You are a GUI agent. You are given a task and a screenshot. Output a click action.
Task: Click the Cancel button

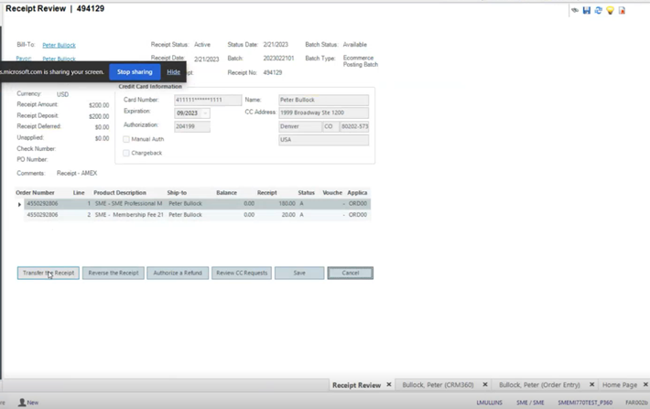click(351, 273)
